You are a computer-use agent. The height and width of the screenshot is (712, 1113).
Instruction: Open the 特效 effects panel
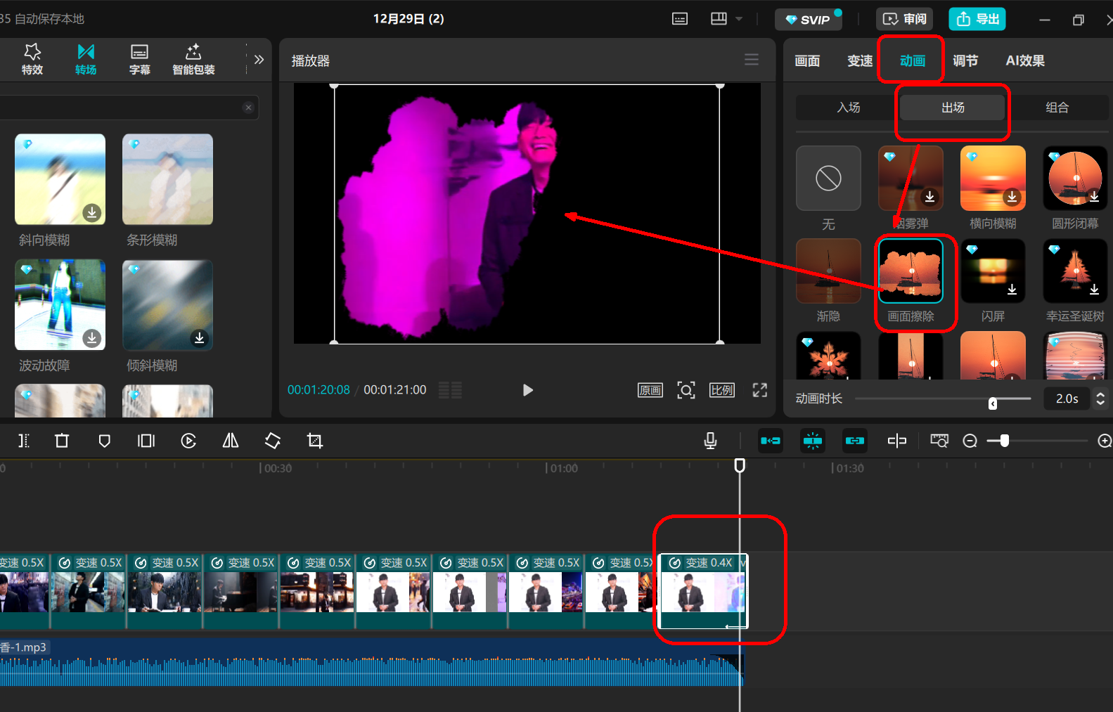click(x=32, y=59)
